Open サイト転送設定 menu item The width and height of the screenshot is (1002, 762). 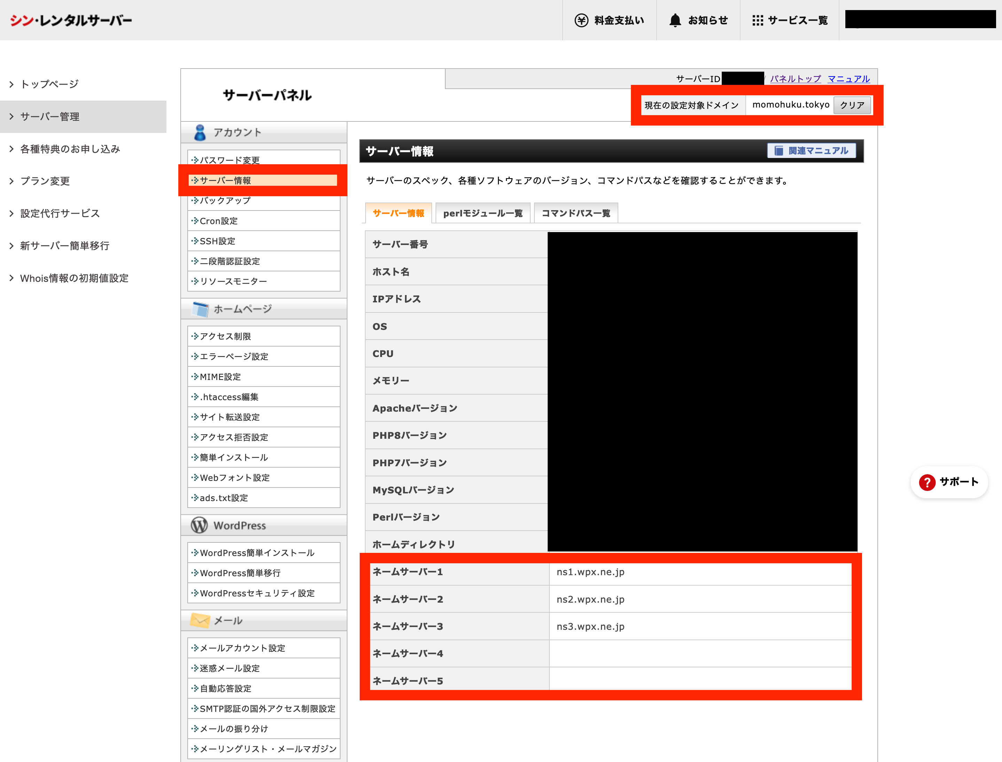coord(264,417)
